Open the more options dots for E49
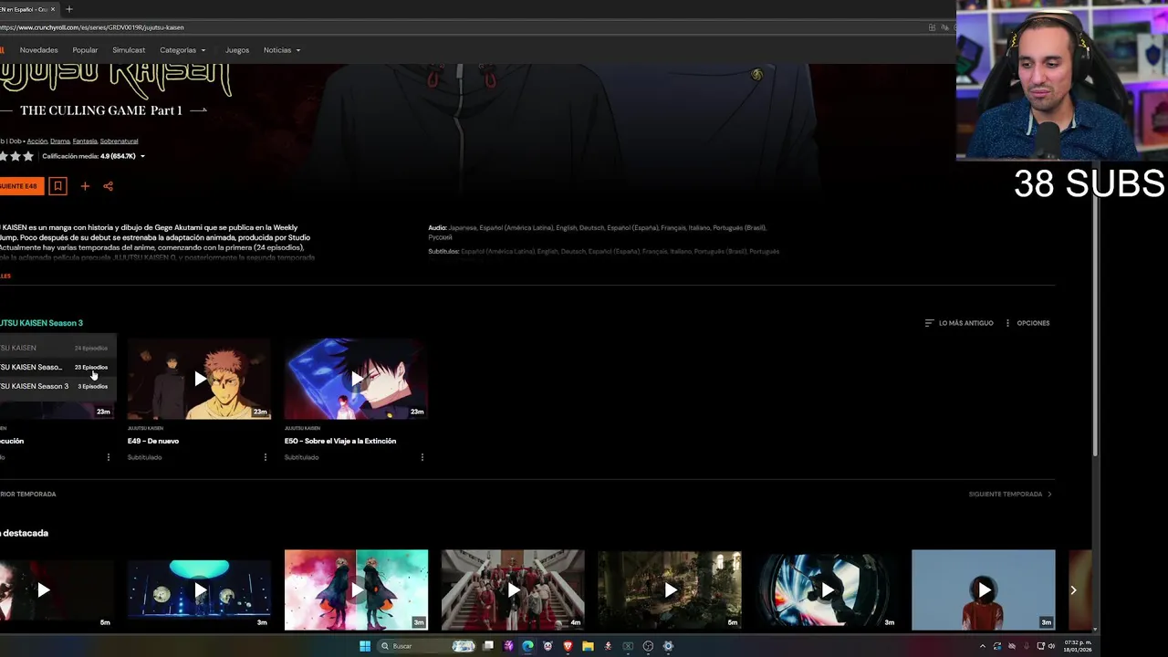Viewport: 1168px width, 657px height. pos(266,457)
